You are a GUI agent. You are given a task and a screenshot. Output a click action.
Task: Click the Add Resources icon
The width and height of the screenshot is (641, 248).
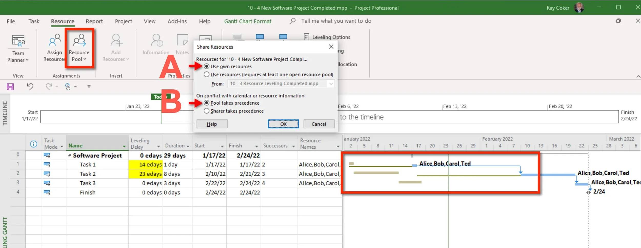[116, 40]
